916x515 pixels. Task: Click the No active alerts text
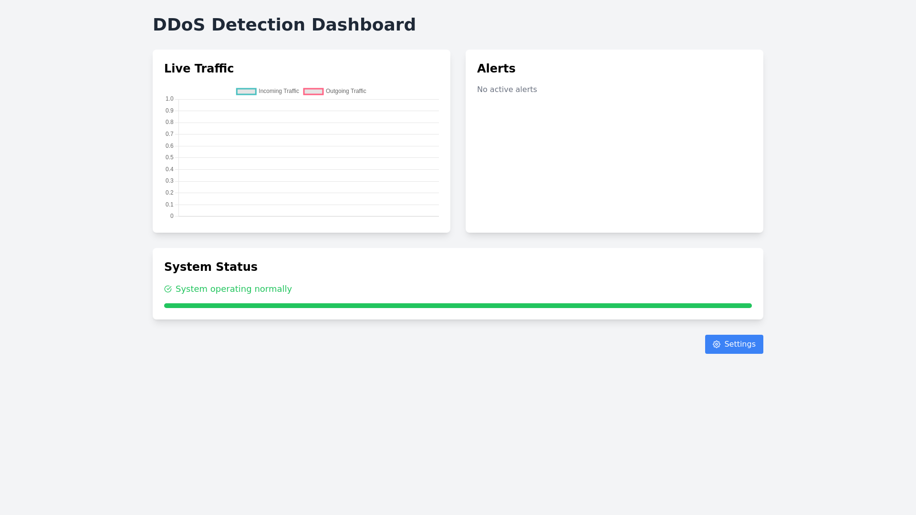click(x=507, y=90)
